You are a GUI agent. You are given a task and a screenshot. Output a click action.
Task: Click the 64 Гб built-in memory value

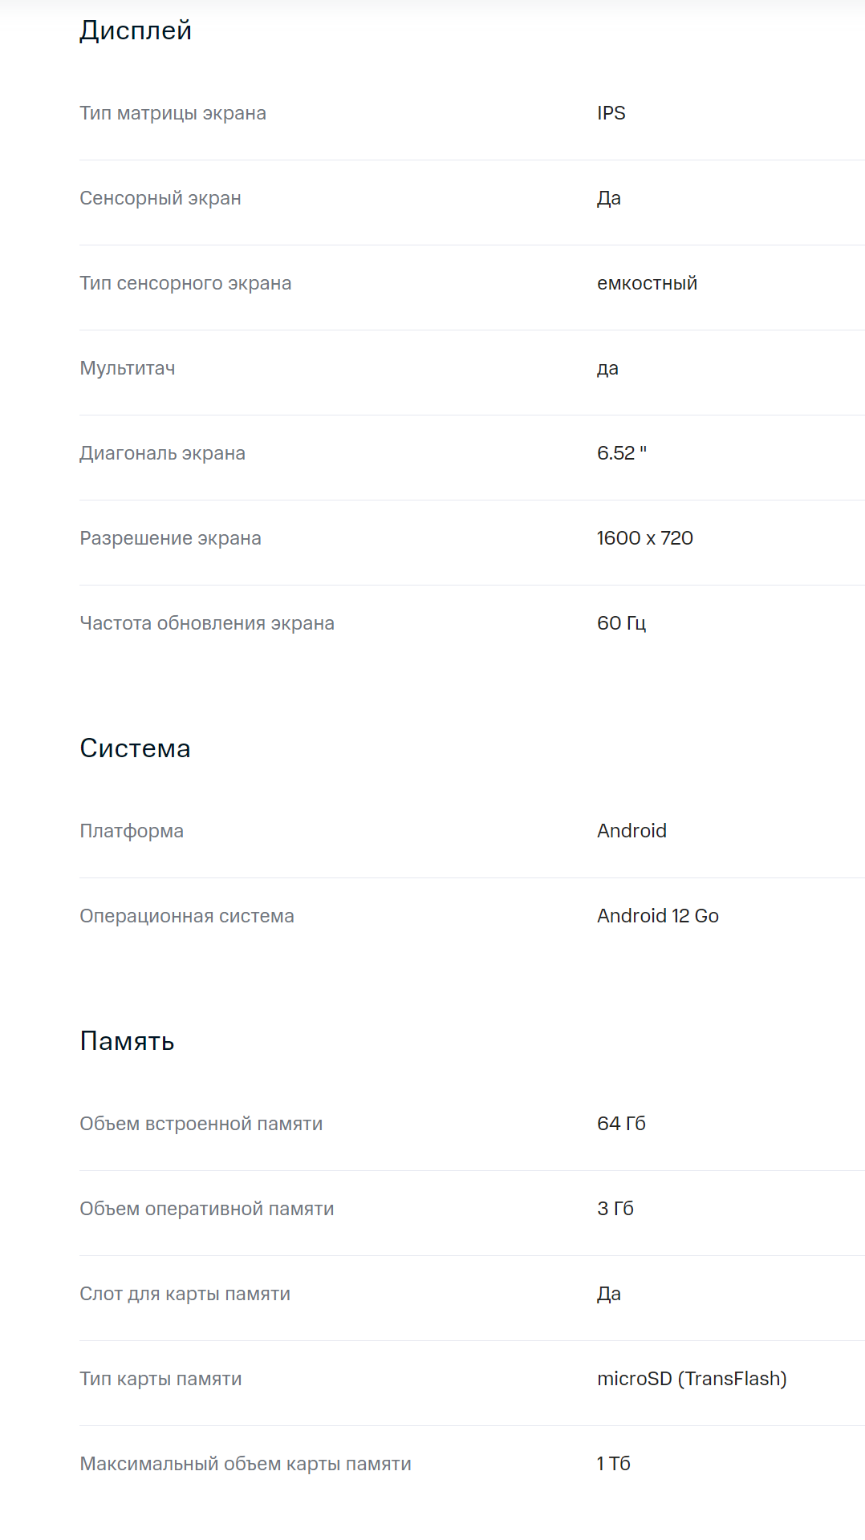click(x=621, y=1124)
